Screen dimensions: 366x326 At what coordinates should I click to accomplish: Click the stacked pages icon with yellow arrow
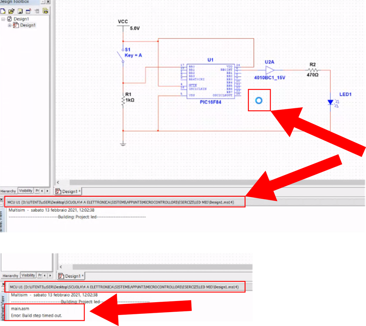click(45, 11)
